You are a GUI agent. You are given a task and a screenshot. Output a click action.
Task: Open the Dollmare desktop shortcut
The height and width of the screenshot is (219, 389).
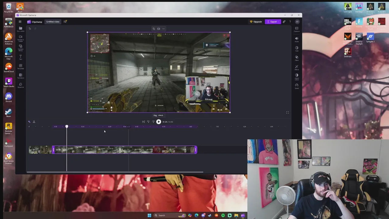(348, 53)
